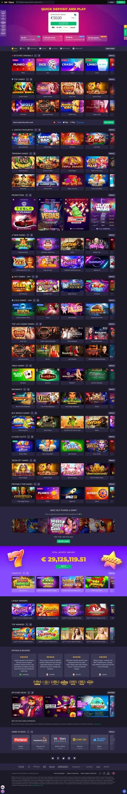Open the Twitter social icon in footer
The height and width of the screenshot is (794, 127).
63,758
